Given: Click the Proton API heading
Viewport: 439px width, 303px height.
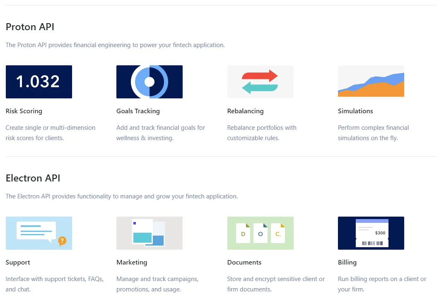Looking at the screenshot, I should pos(30,27).
